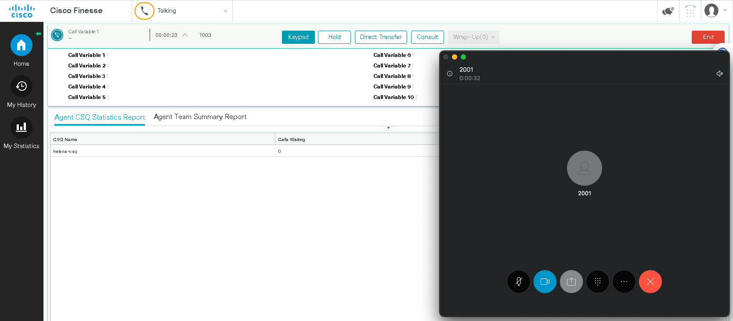This screenshot has width=733, height=321.
Task: Expand the Wrap-Up(0) dropdown
Action: (473, 37)
